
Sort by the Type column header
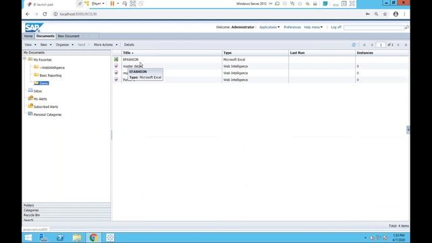pos(255,53)
